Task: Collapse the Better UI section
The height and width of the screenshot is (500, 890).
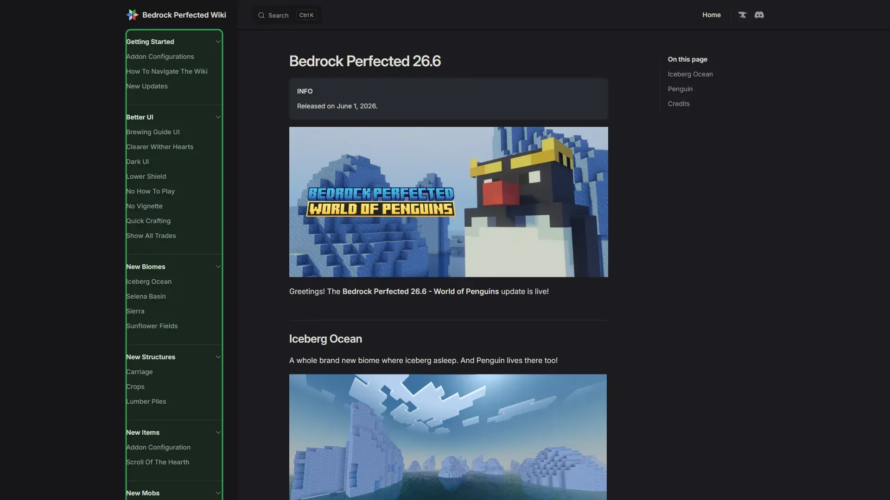Action: pos(218,117)
